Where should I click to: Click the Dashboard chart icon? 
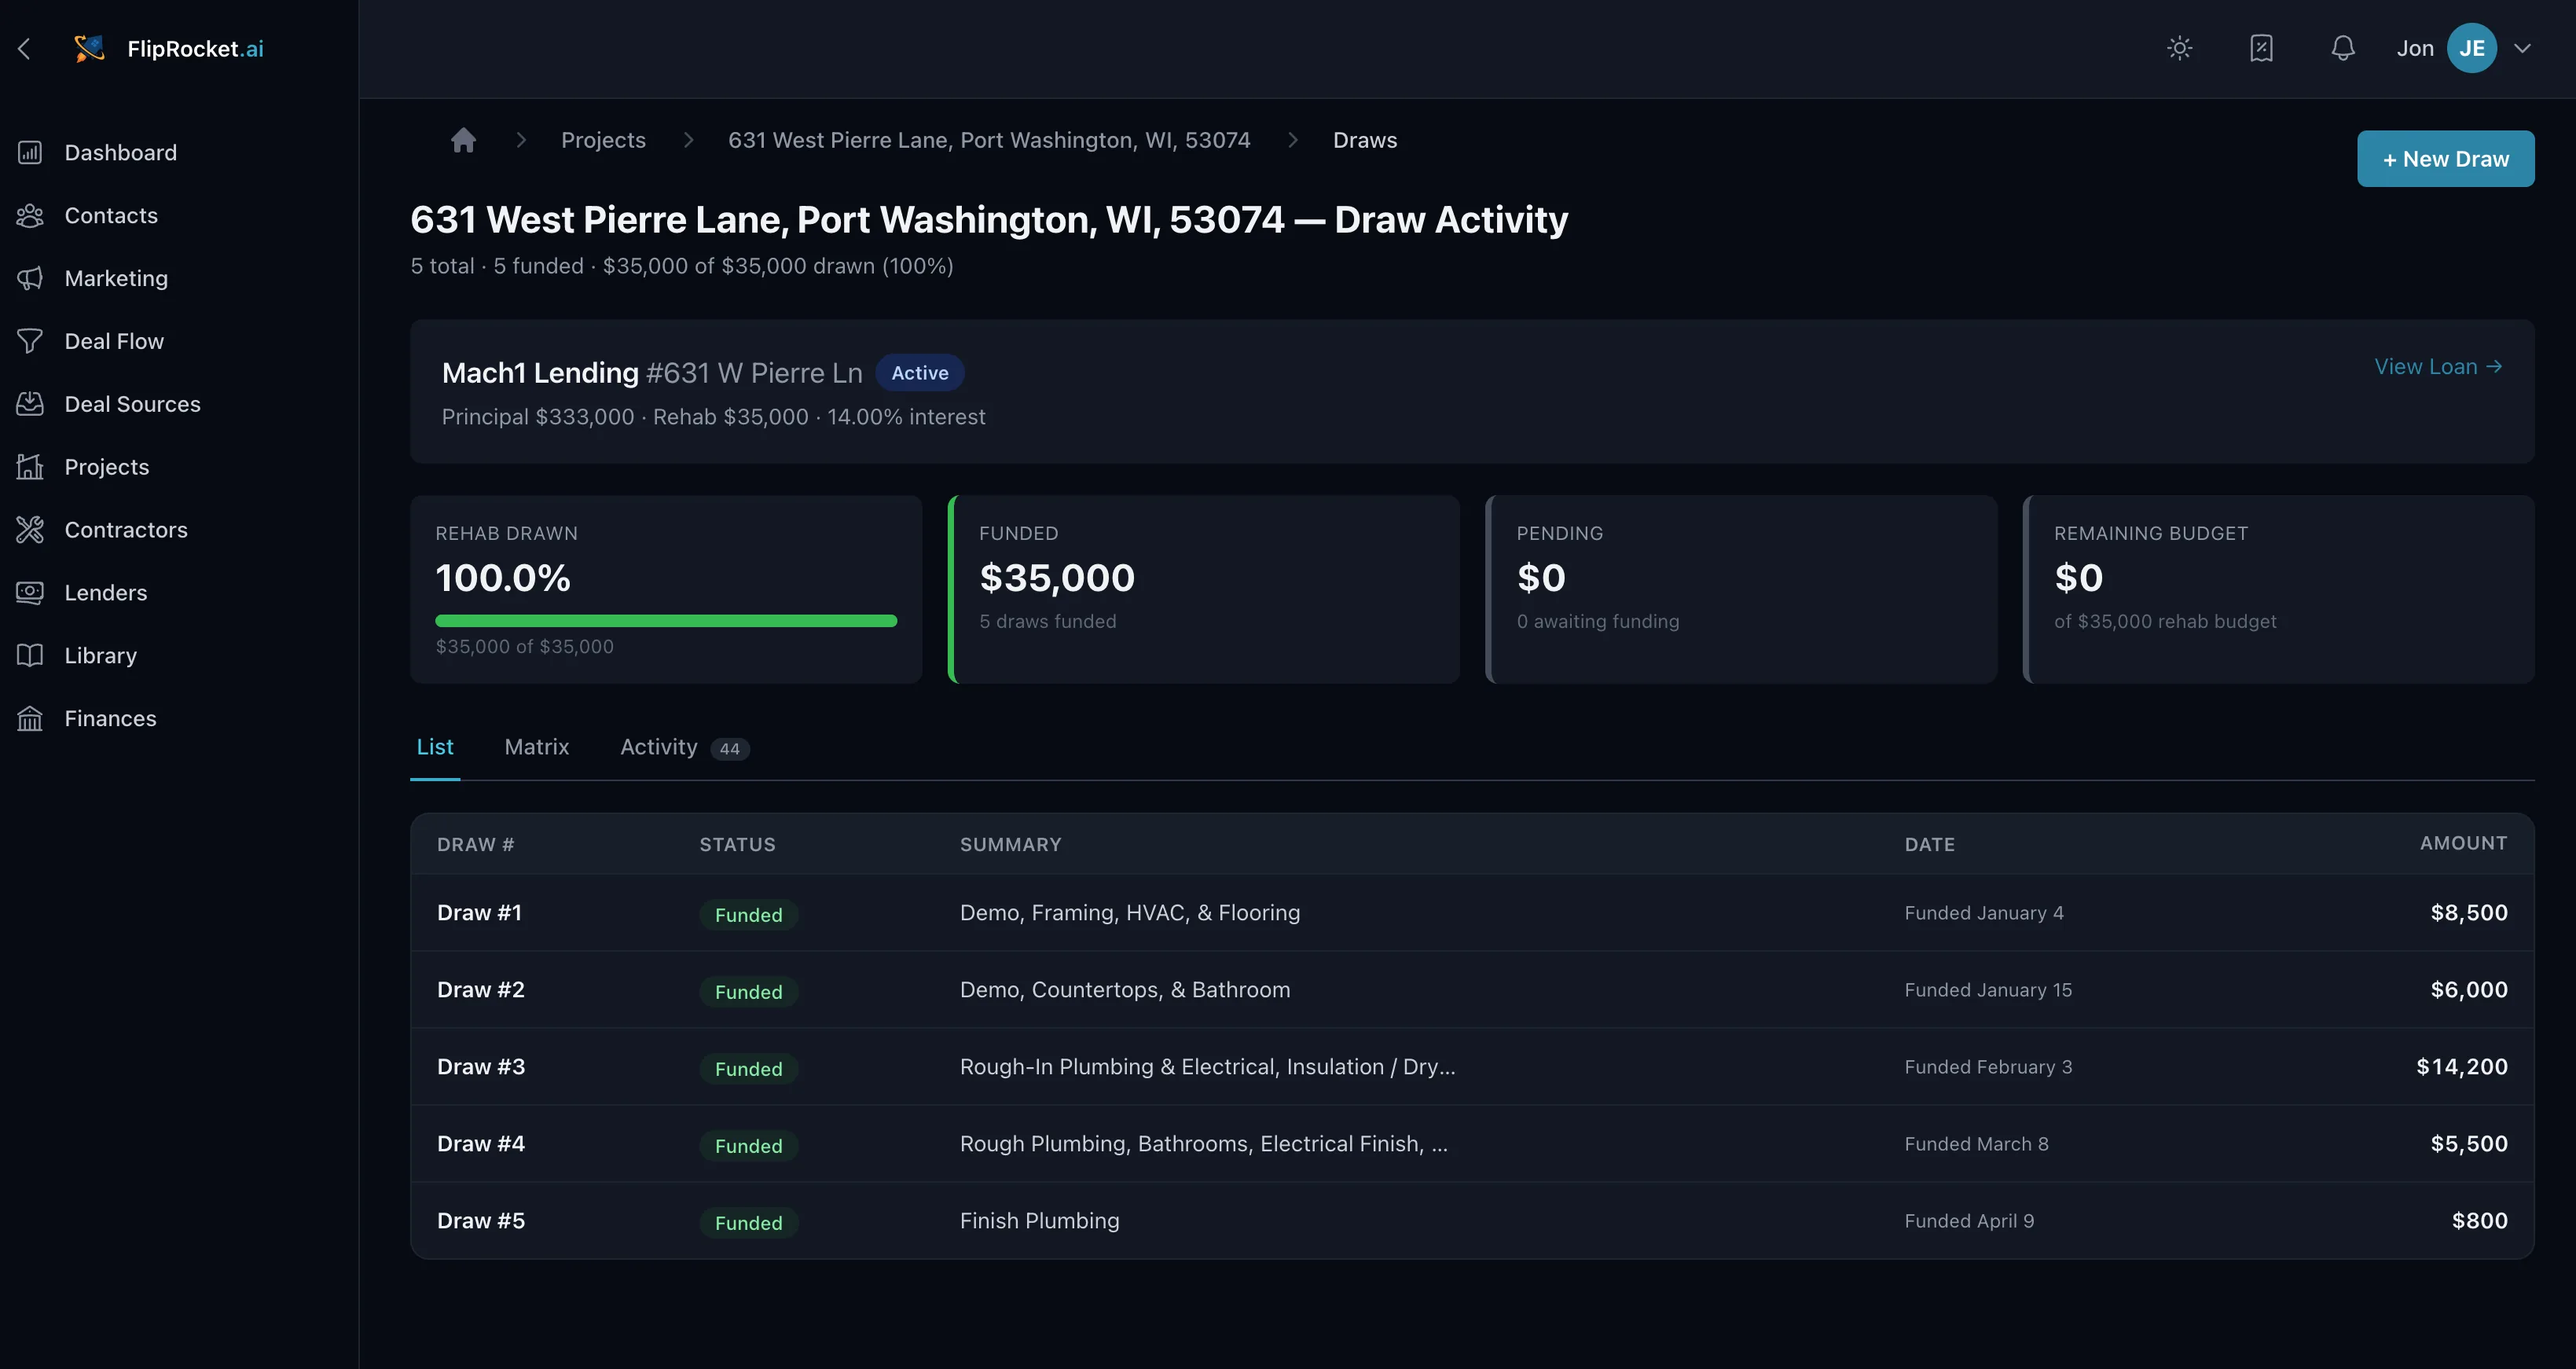coord(30,152)
